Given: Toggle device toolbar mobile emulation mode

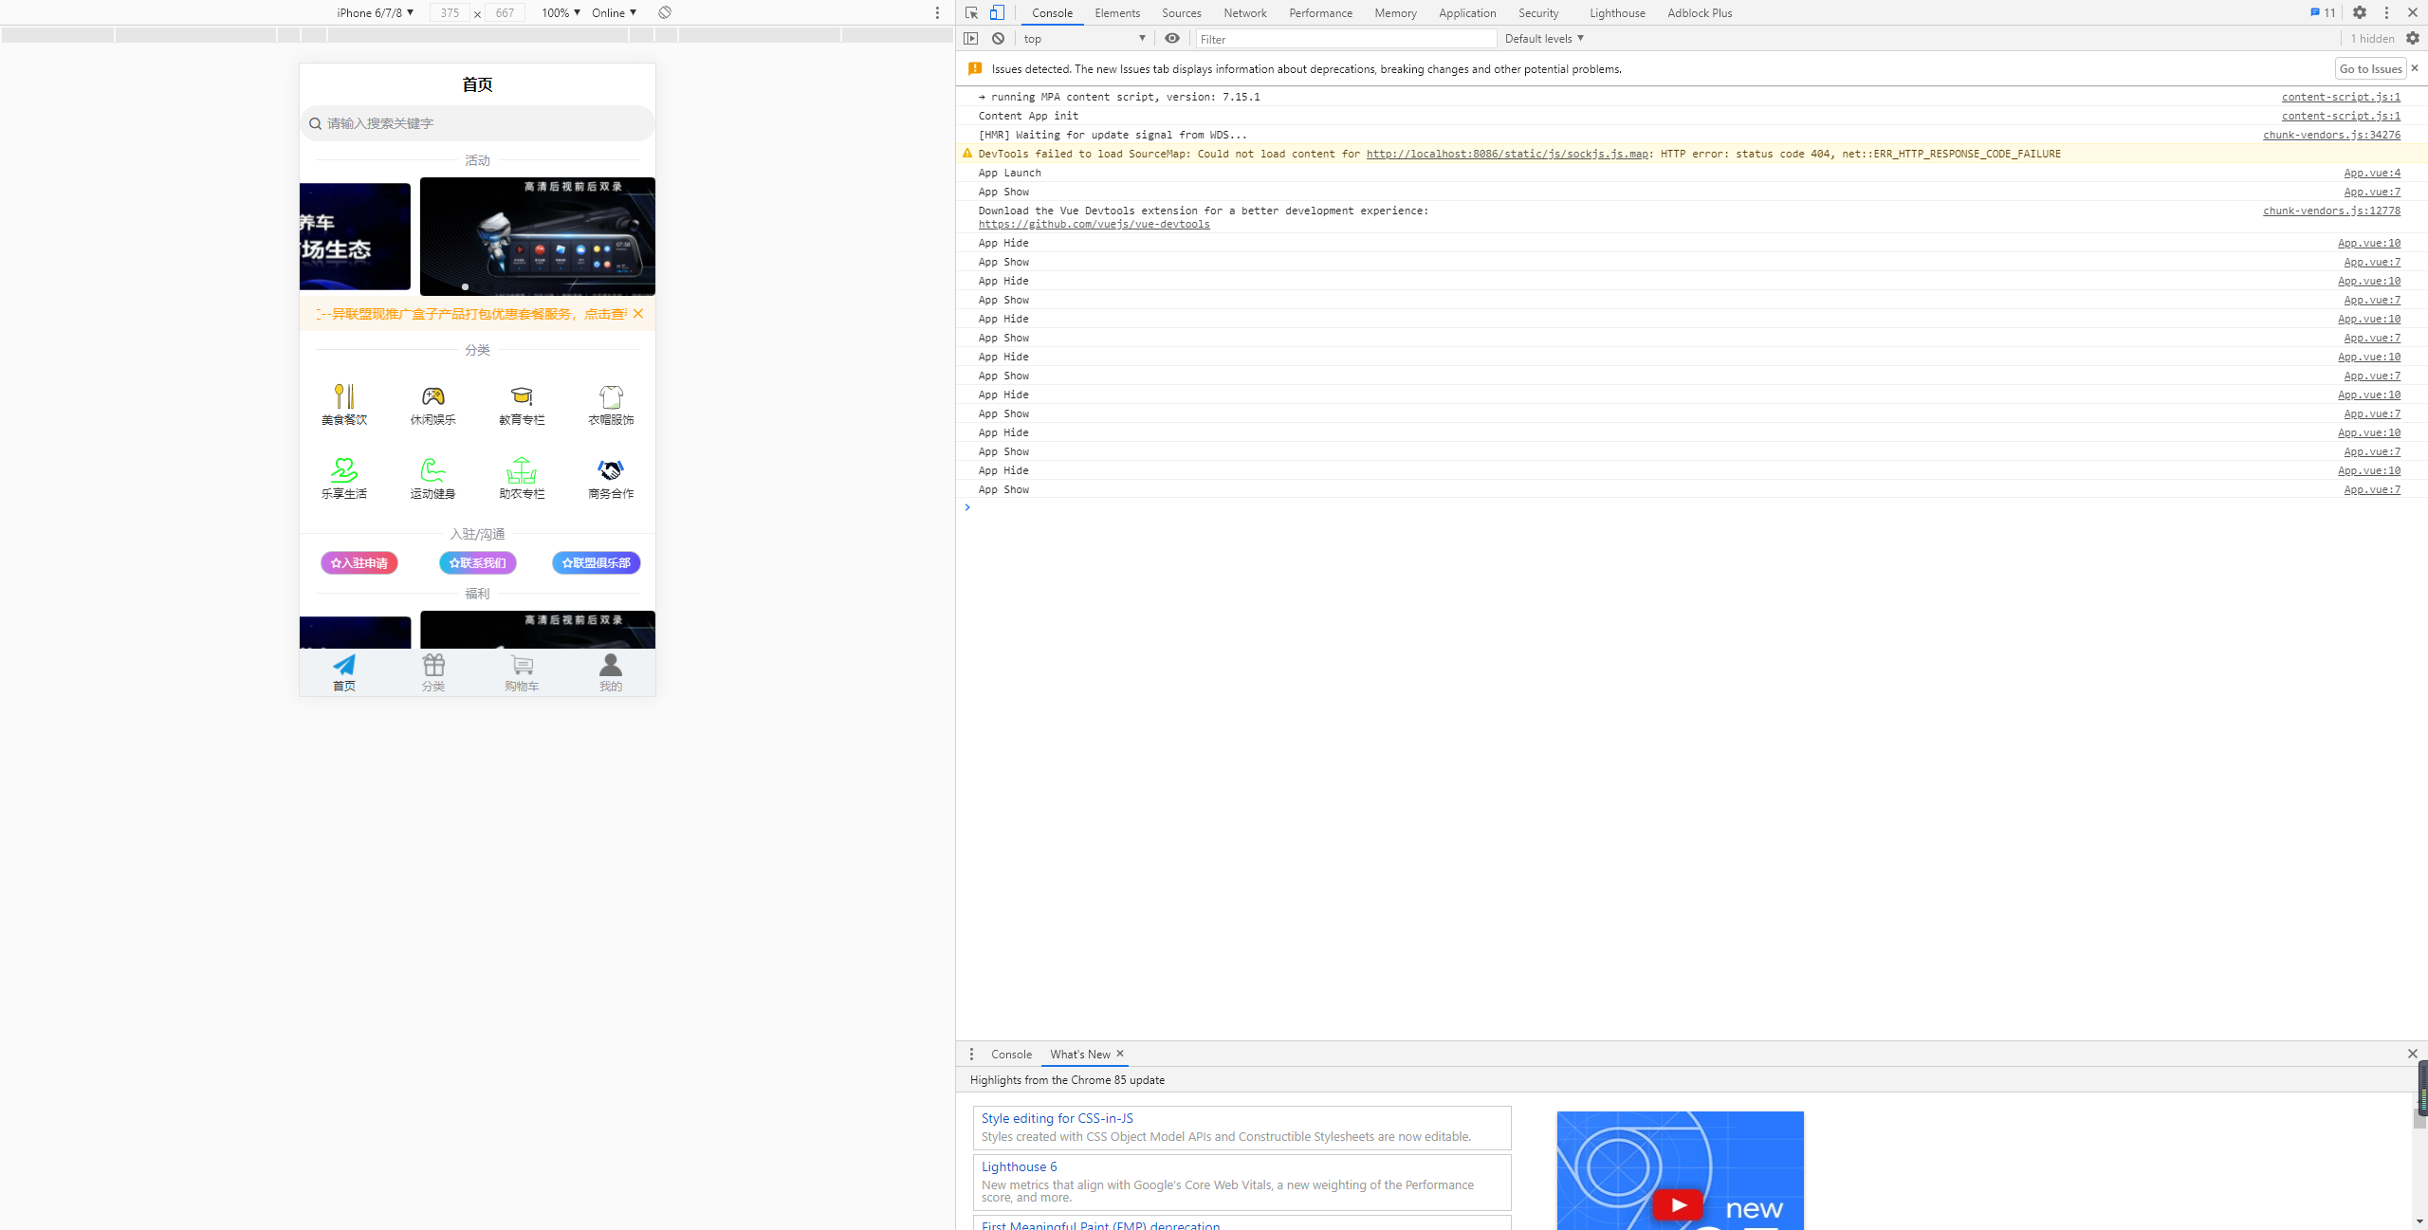Looking at the screenshot, I should (996, 12).
